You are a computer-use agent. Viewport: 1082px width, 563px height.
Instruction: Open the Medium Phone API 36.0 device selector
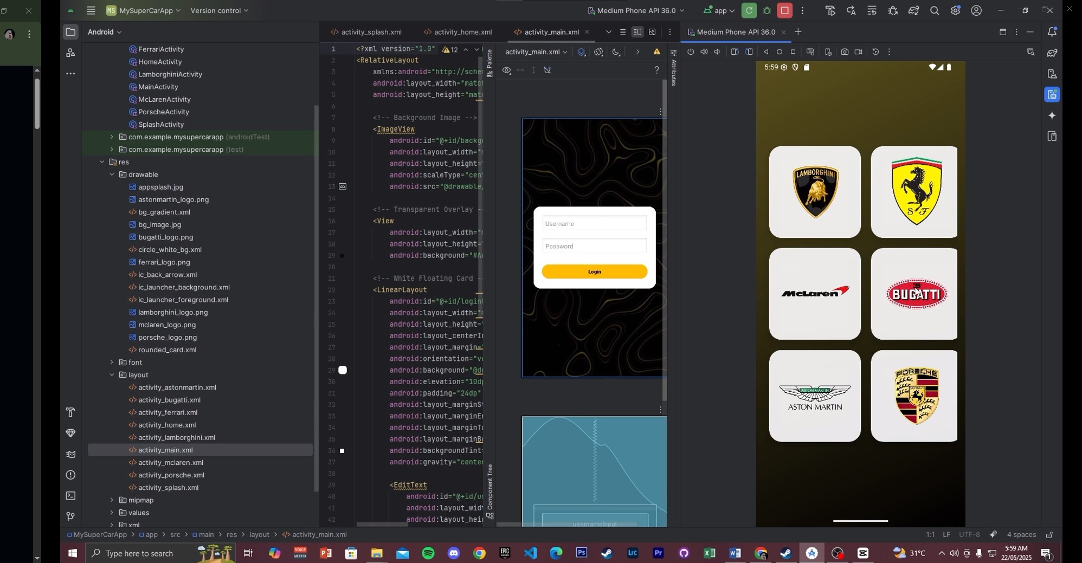coord(636,10)
